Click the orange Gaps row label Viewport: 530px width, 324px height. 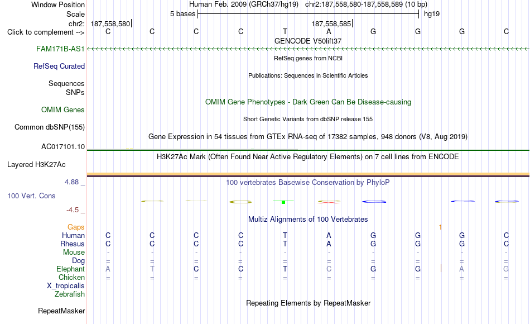[76, 227]
